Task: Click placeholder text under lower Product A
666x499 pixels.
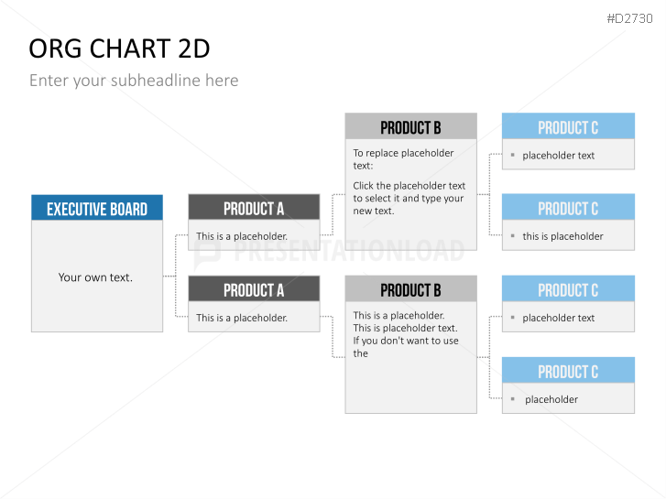Action: point(242,318)
